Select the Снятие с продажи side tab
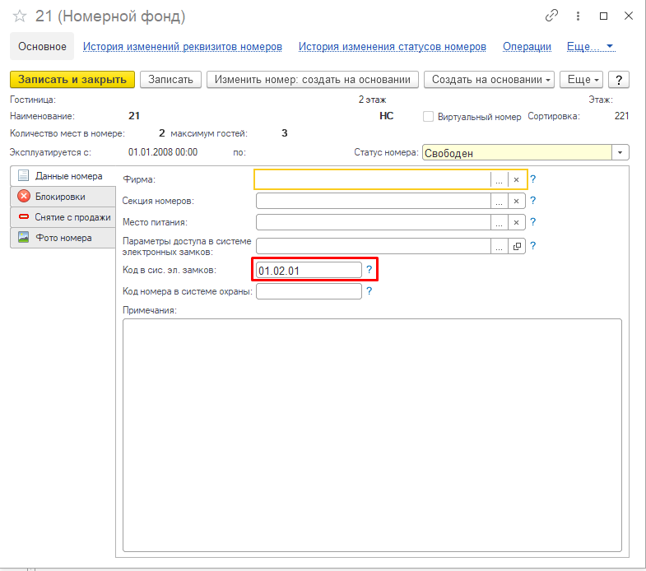Image resolution: width=646 pixels, height=571 pixels. 63,217
